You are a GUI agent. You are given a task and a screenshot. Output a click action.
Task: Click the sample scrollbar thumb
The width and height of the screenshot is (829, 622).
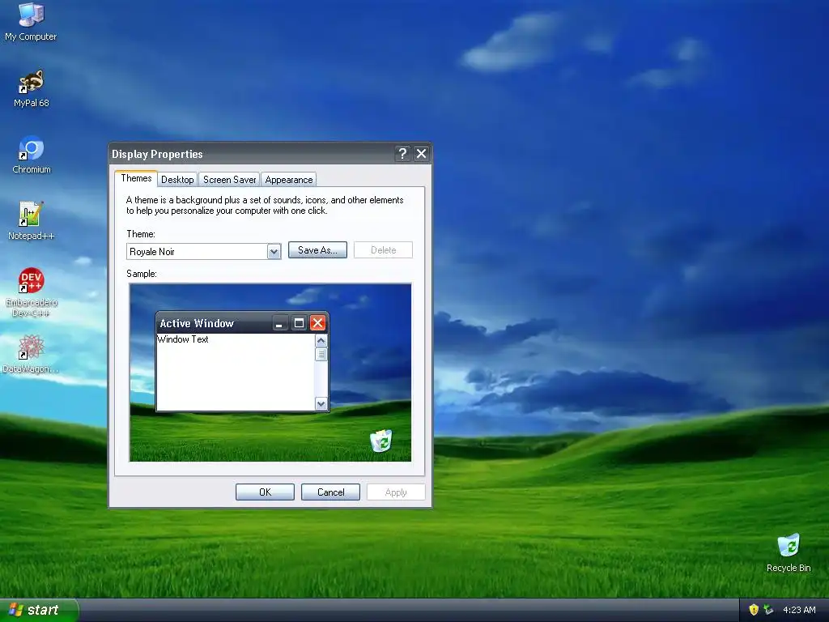[x=321, y=355]
